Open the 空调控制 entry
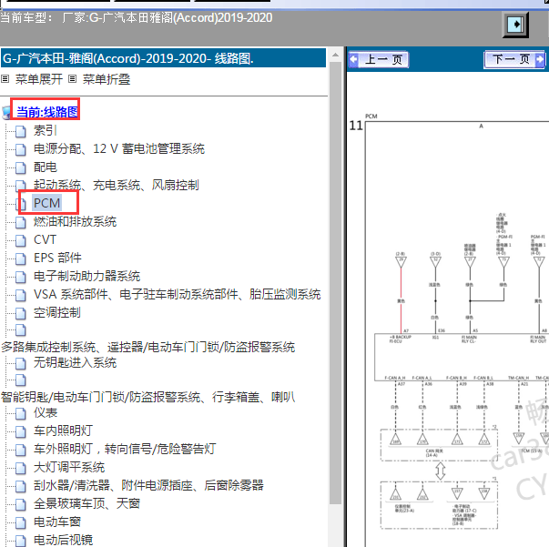This screenshot has height=547, width=549. pos(57,312)
